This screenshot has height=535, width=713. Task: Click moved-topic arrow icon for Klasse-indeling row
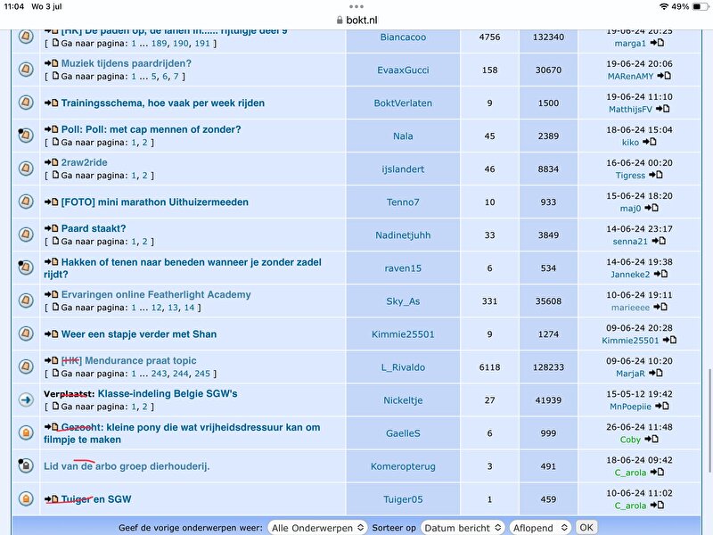[x=26, y=399]
